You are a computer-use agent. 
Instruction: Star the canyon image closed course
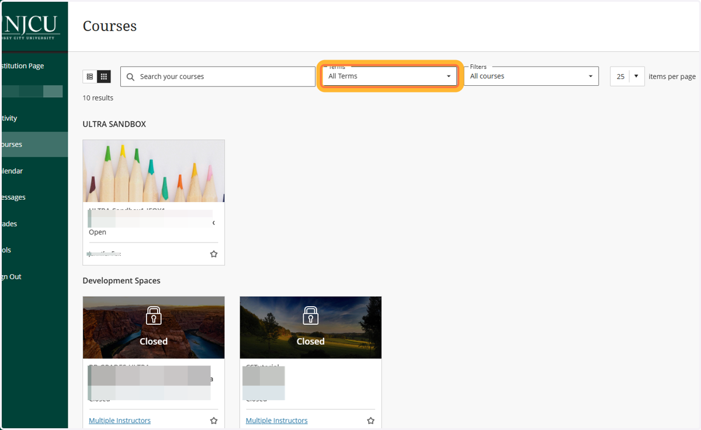[x=214, y=421]
